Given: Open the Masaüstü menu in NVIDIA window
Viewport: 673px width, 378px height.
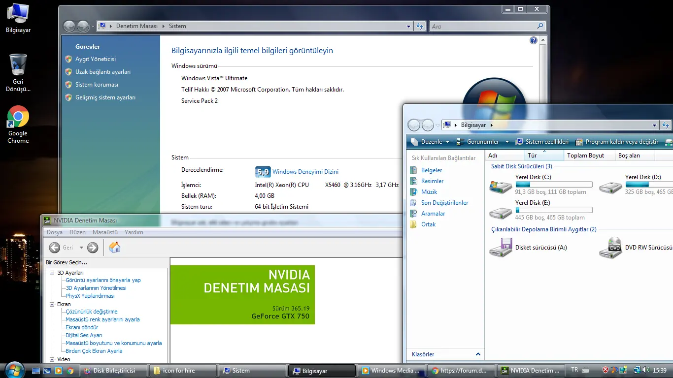Looking at the screenshot, I should [105, 232].
